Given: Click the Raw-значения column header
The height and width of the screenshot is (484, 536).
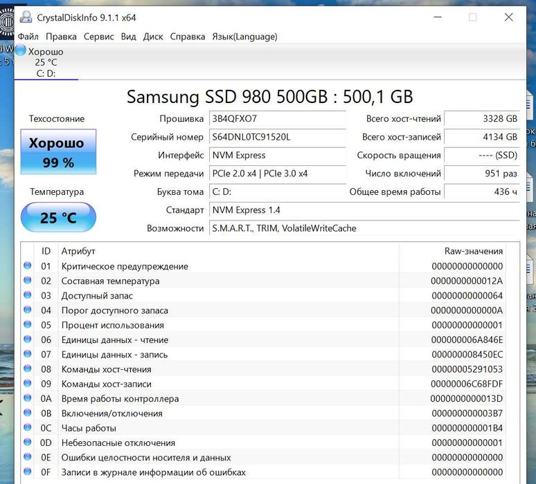Looking at the screenshot, I should pyautogui.click(x=452, y=251).
